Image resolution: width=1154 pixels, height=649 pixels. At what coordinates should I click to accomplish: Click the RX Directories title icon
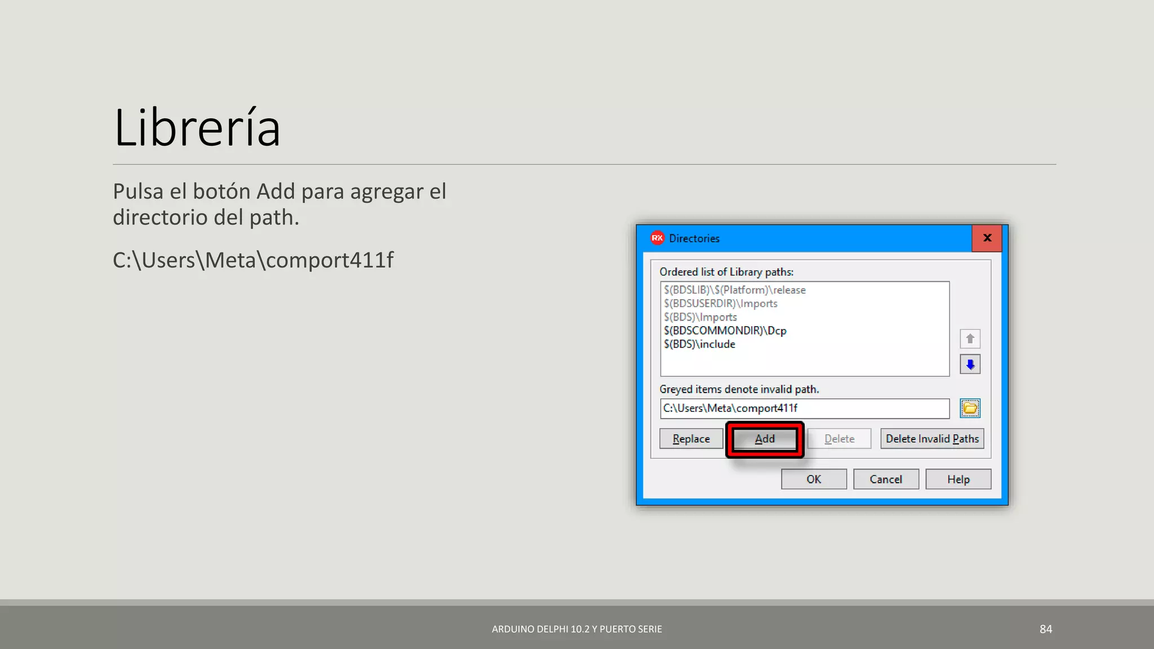(657, 238)
